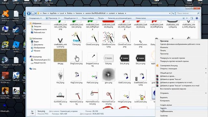This screenshot has height=117, width=208.
Task: Choose Добавить в архив "face.rar"
Action: 182,79
